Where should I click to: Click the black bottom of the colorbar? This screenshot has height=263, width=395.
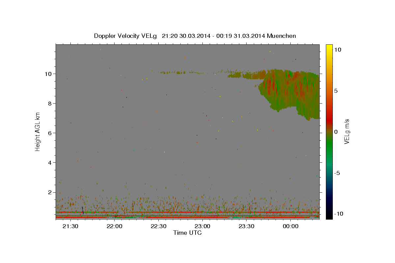tap(329, 215)
